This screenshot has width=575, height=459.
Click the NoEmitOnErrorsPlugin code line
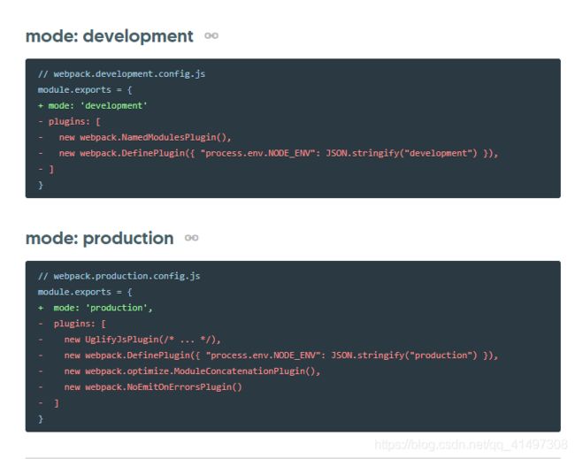(140, 387)
